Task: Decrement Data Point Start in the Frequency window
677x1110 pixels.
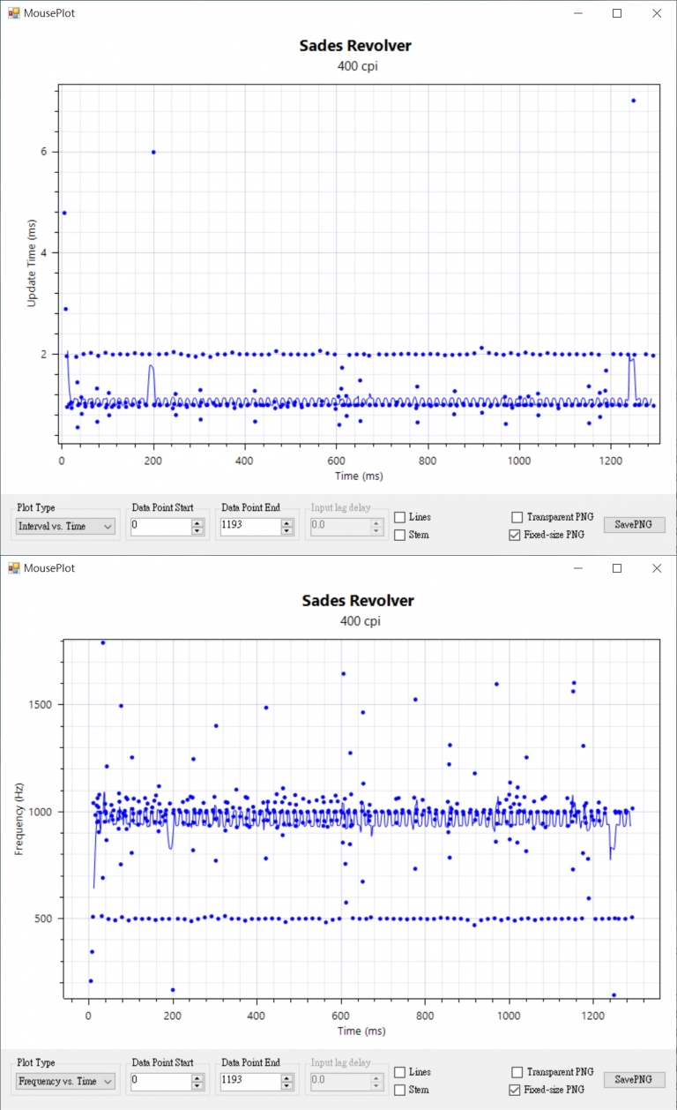Action: (198, 1085)
